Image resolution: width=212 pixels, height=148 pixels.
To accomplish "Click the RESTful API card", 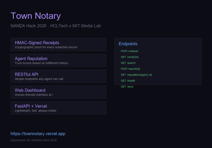I will (x=58, y=76).
